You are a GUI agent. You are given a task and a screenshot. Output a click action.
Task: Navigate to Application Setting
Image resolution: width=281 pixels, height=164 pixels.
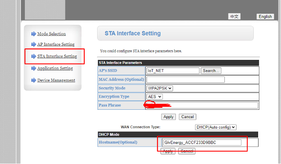click(55, 68)
